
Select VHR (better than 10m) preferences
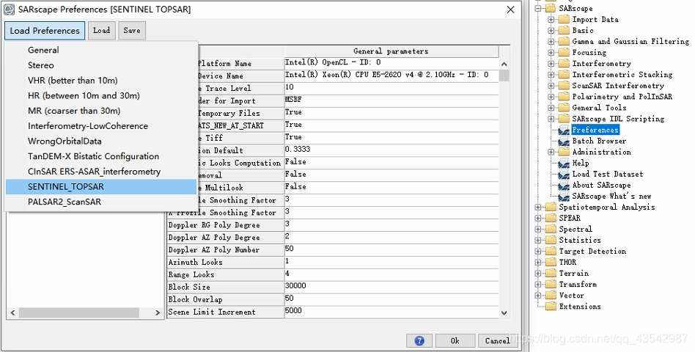click(101, 80)
